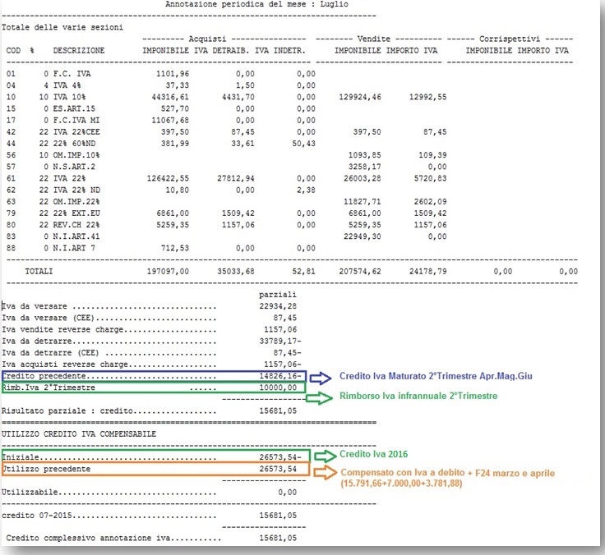Select the non-deductible value 2,38

click(306, 190)
